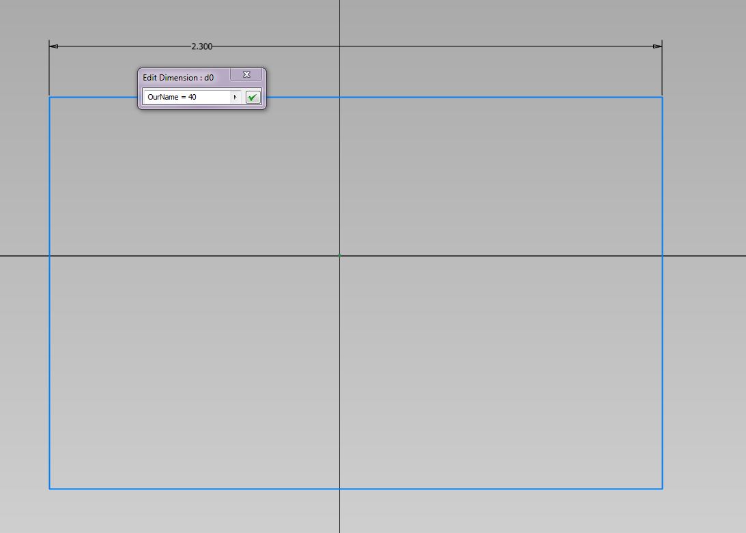Click the sketch origin center point
This screenshot has width=746, height=533.
pyautogui.click(x=339, y=255)
